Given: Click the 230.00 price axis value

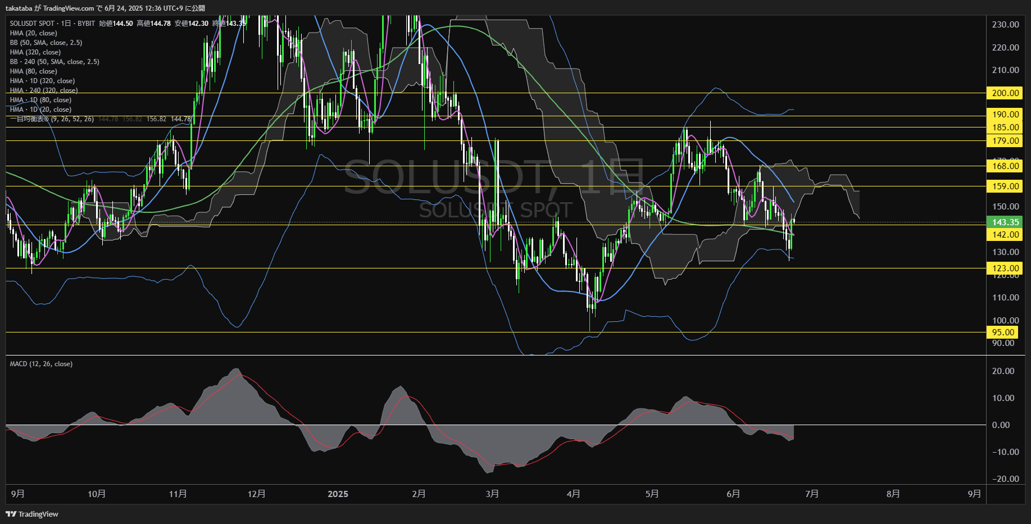Looking at the screenshot, I should pos(1006,25).
